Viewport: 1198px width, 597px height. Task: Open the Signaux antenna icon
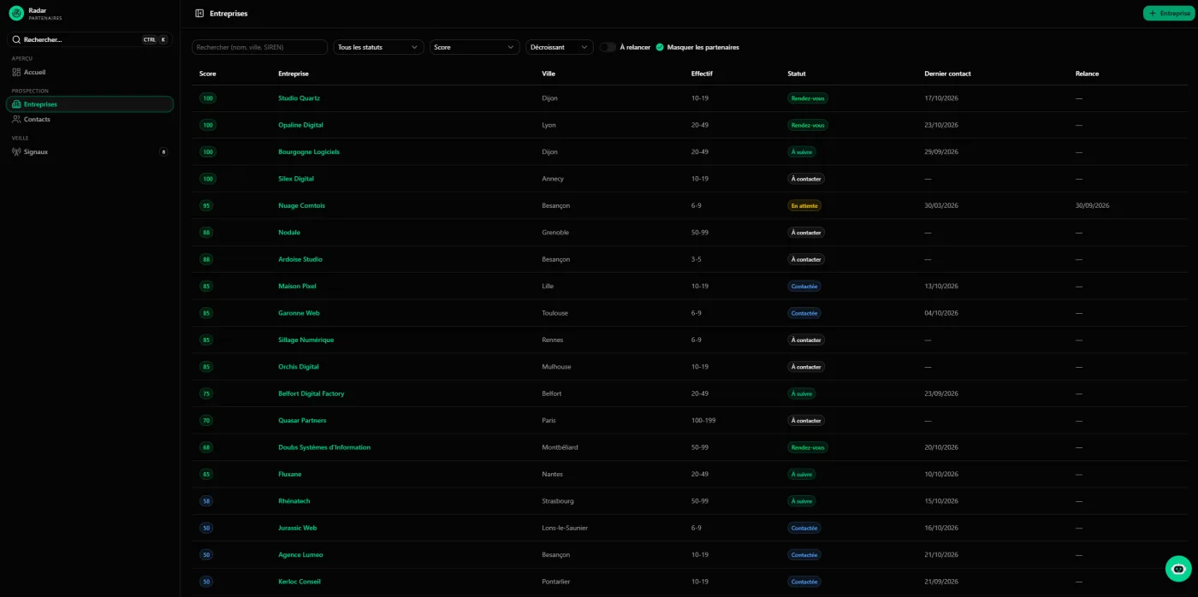[x=16, y=152]
